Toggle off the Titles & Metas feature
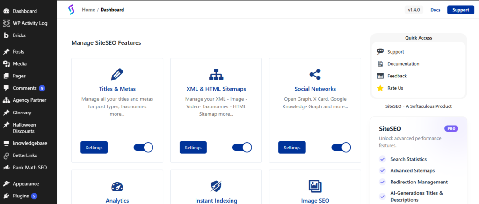 point(143,148)
